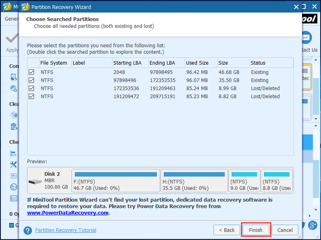Open General menu in main window

12,19
